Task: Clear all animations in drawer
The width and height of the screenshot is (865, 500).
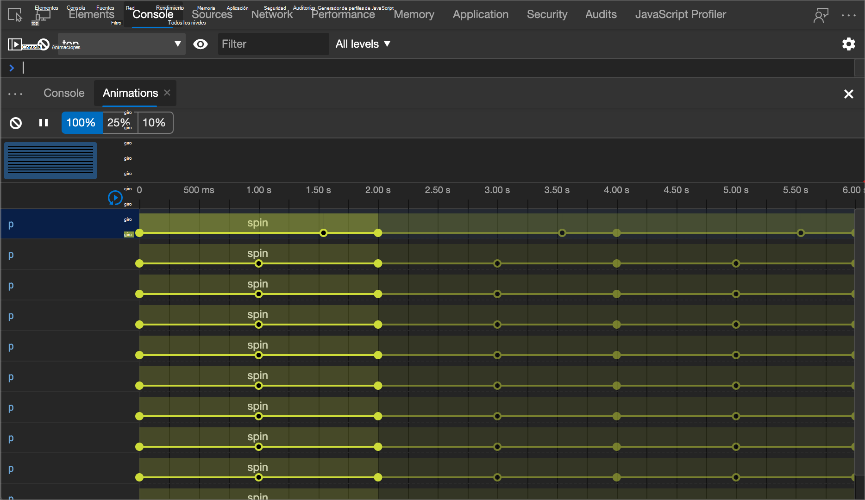Action: (16, 123)
